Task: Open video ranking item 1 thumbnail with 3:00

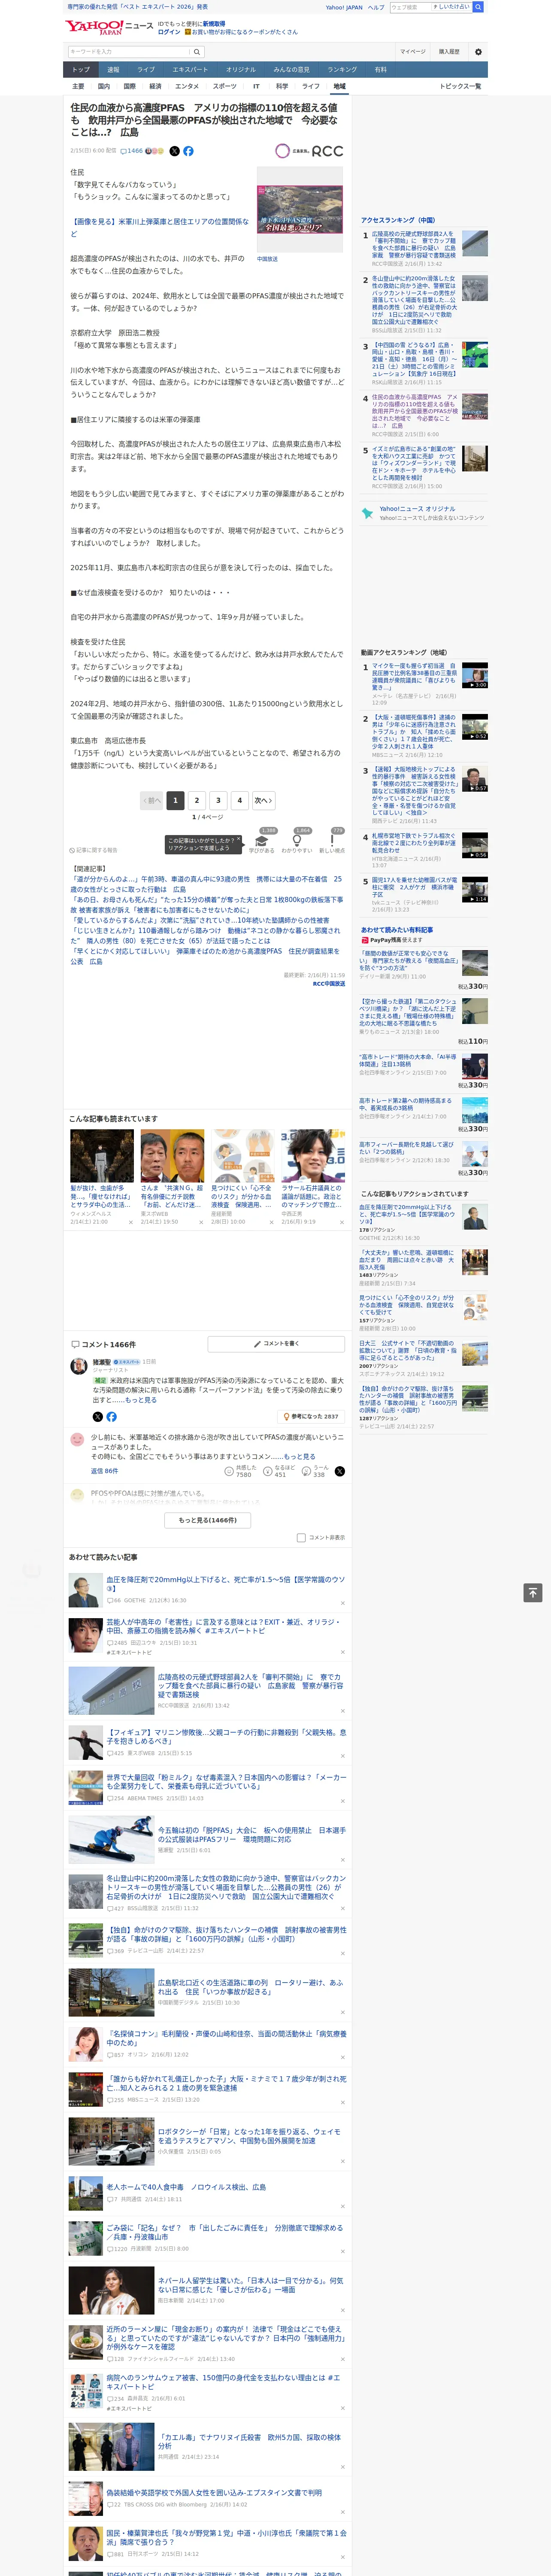Action: point(475,675)
